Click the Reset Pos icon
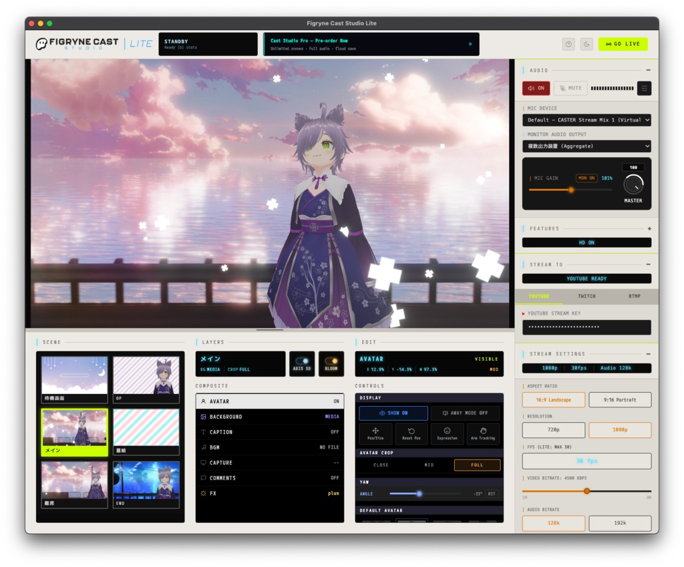 point(411,433)
